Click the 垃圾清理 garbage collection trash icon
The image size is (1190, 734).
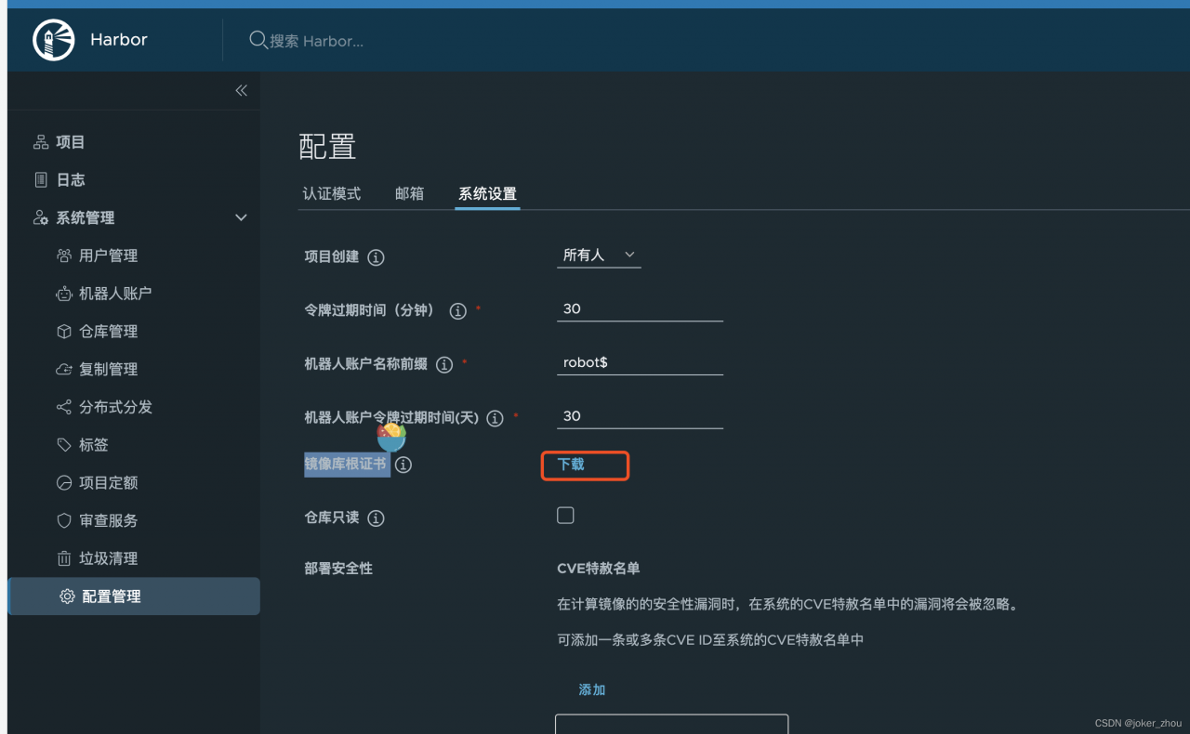66,557
